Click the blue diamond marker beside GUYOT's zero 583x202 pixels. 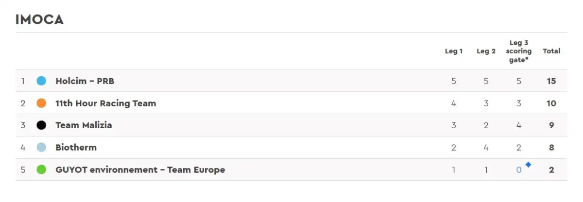[x=528, y=165]
